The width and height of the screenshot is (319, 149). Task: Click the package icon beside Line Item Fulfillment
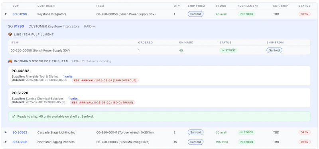pyautogui.click(x=10, y=34)
